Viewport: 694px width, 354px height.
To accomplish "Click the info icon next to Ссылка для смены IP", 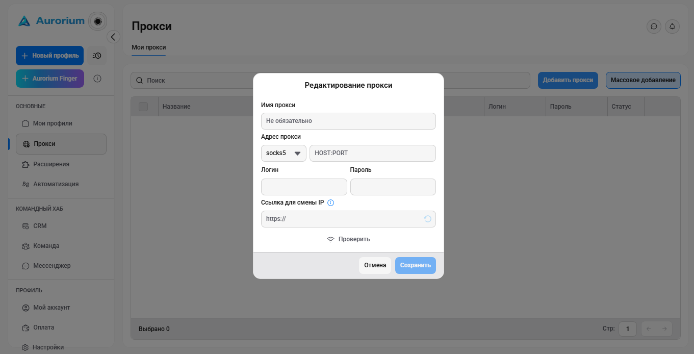I will point(330,203).
